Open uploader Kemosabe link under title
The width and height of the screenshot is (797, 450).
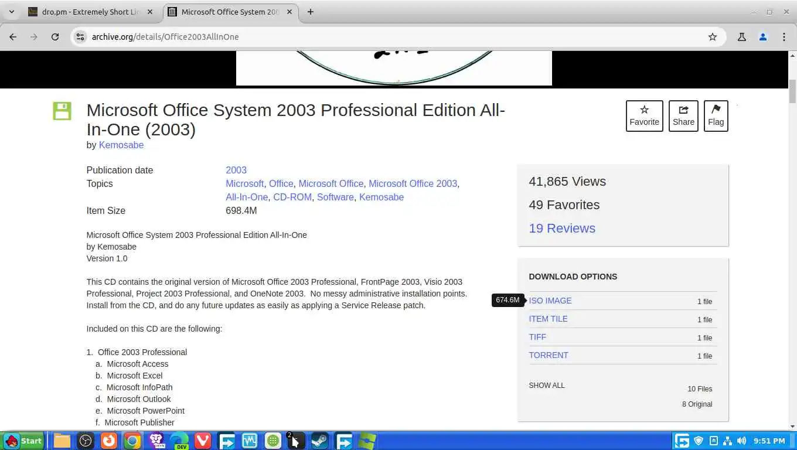coord(121,145)
